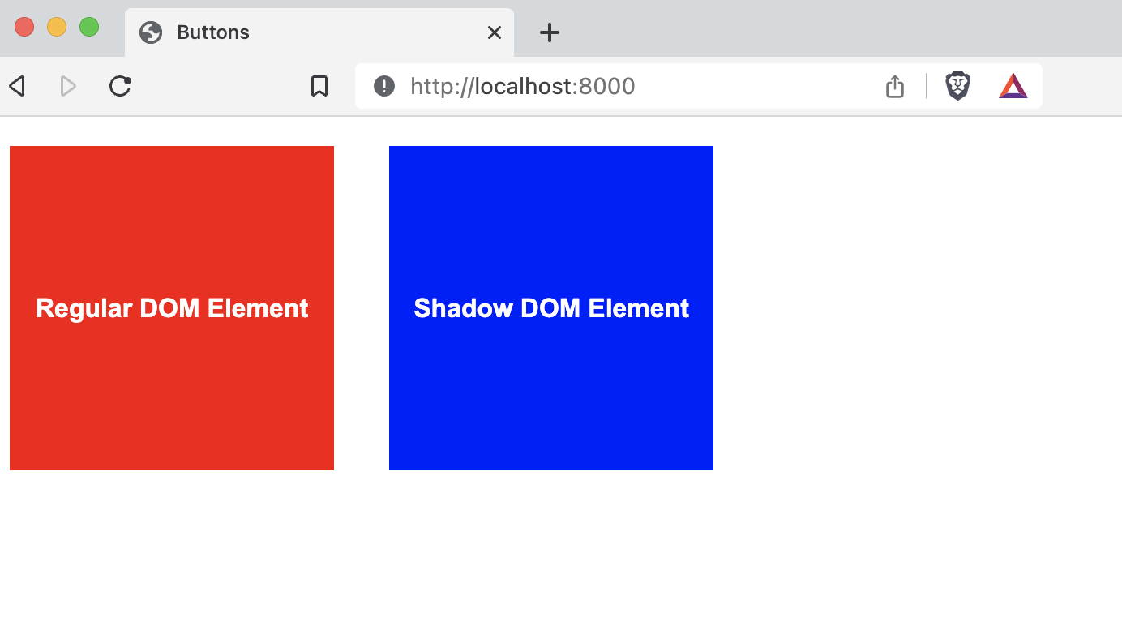Bookmark this page with the bookmark icon

[319, 86]
